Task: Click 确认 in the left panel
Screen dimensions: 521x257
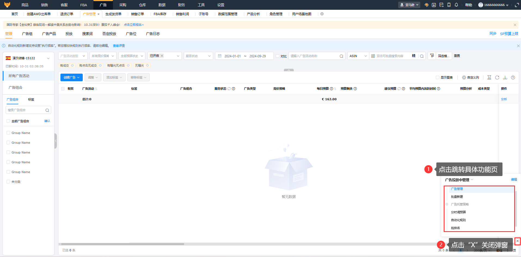Action: pos(47,121)
